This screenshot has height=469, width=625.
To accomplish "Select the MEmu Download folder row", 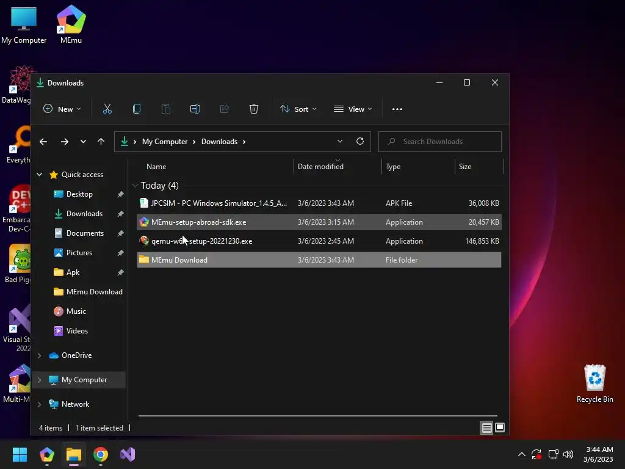I will (319, 260).
